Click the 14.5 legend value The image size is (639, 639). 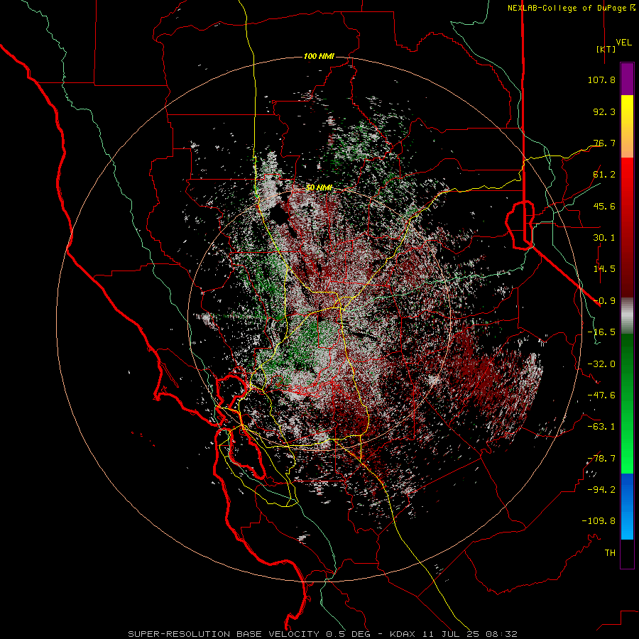tap(604, 269)
